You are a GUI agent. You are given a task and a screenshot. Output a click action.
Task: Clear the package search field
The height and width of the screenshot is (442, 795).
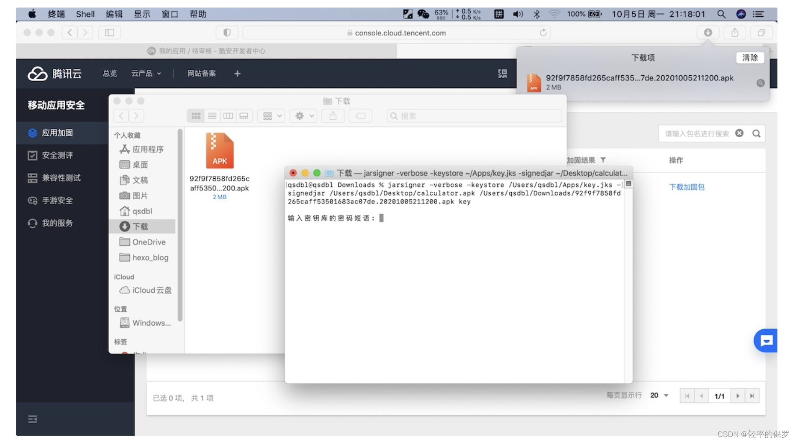tap(739, 133)
